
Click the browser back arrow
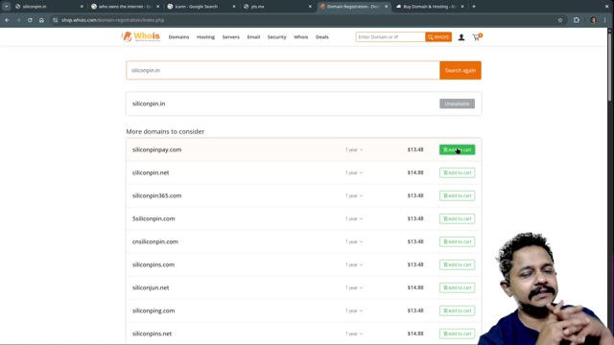pyautogui.click(x=7, y=20)
